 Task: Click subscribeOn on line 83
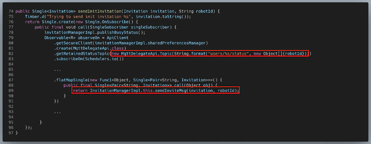(x=70, y=59)
